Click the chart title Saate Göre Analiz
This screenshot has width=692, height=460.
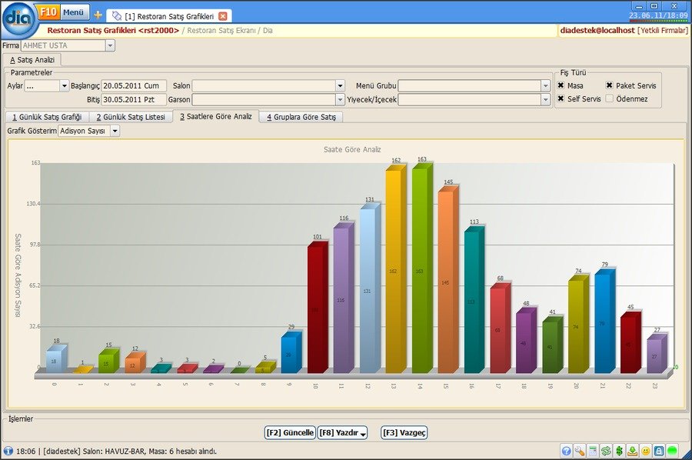tap(352, 150)
